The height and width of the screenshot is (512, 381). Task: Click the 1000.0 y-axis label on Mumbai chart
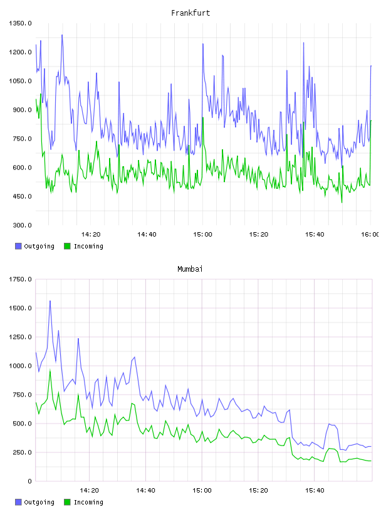coord(20,366)
